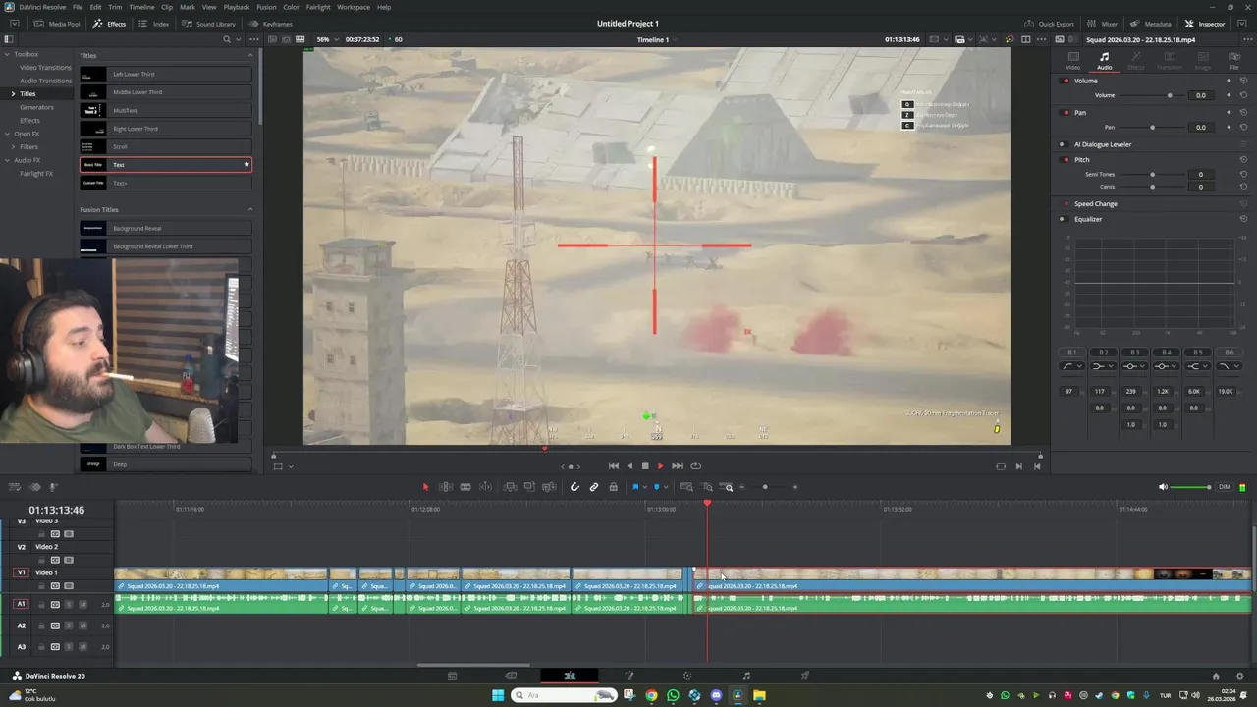Disable the Video 2 track

[x=69, y=560]
